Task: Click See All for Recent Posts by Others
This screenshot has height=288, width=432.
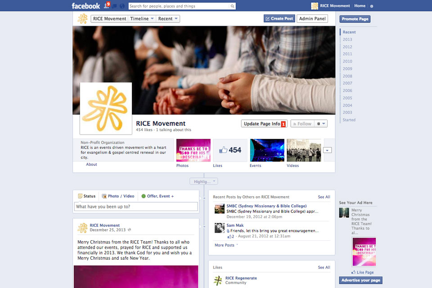Action: click(x=324, y=197)
